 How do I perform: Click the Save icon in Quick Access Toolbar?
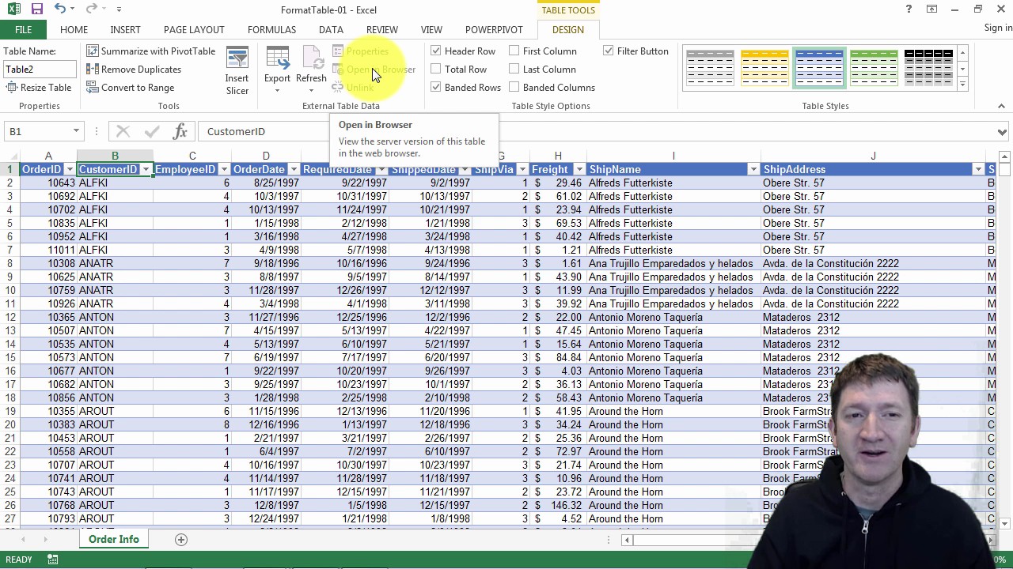(36, 9)
